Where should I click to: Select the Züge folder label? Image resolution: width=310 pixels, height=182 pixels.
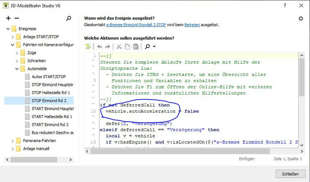pos(32,53)
